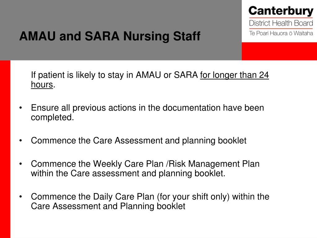Screen dimensions: 317x238
Task: Click the word completed in first bullet
Action: pos(52,117)
